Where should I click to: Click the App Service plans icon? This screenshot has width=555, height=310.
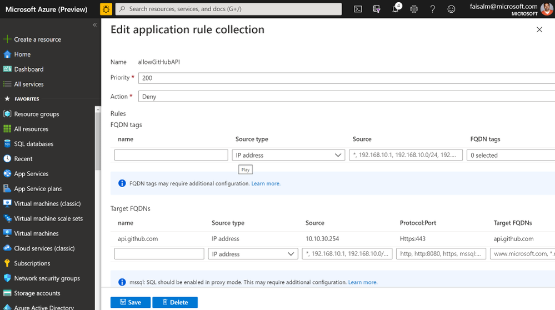tap(7, 188)
